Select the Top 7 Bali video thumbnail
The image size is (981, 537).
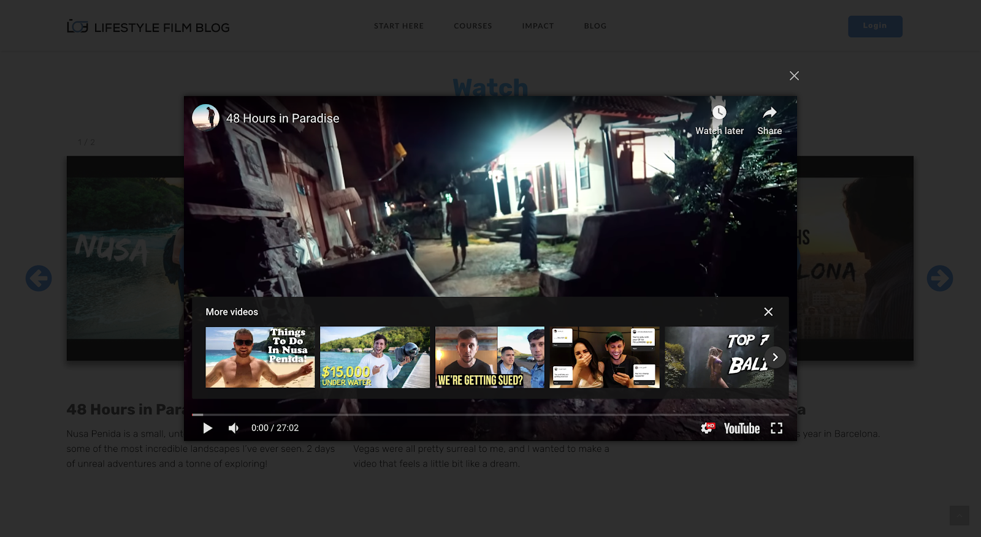tap(719, 357)
